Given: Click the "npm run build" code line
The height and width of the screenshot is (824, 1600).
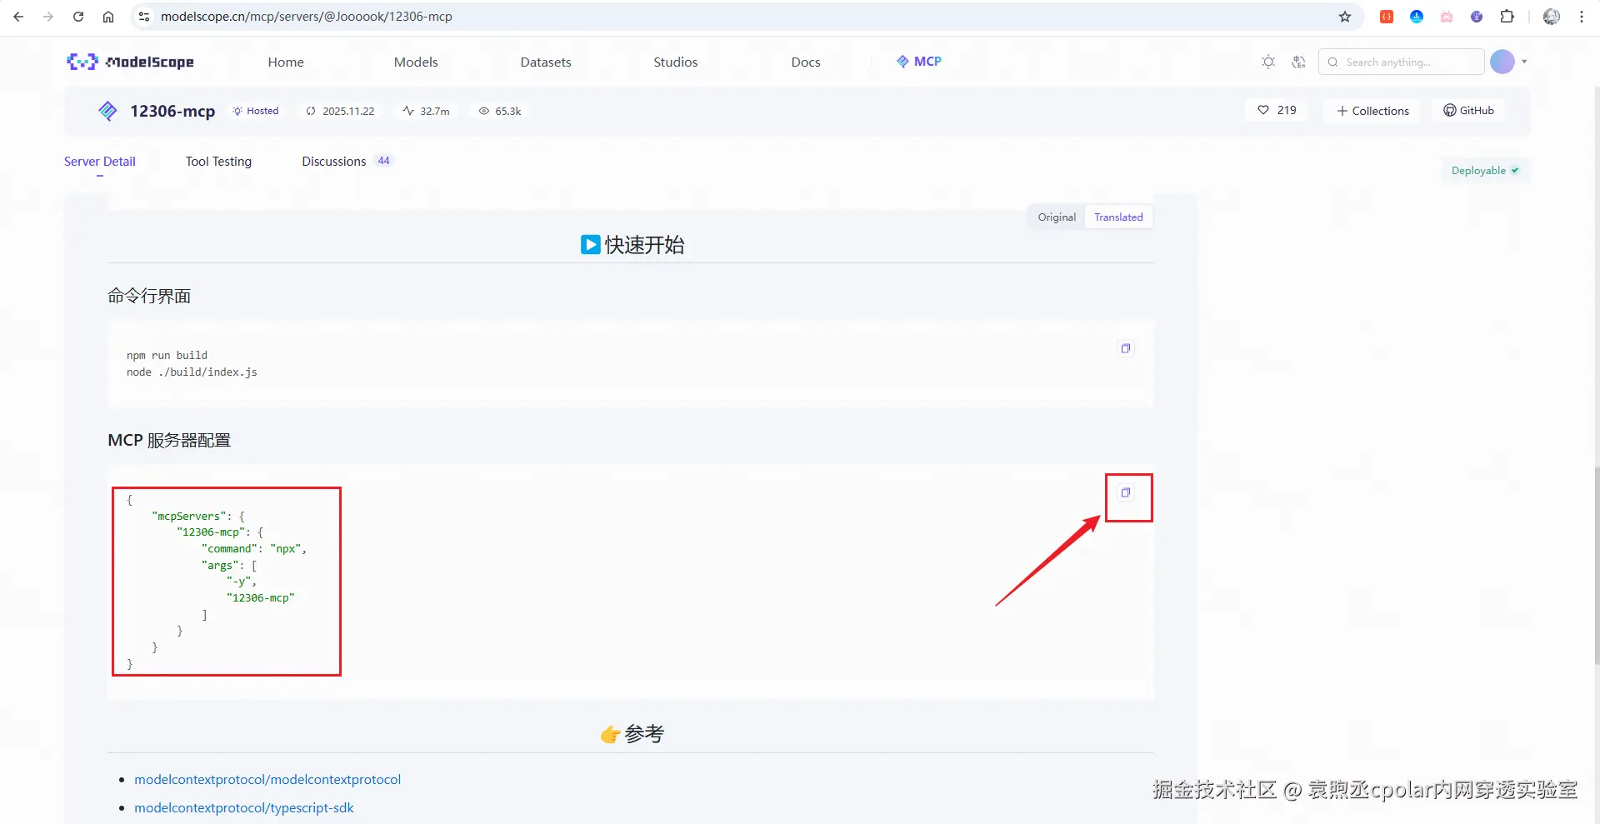Looking at the screenshot, I should click(x=167, y=356).
